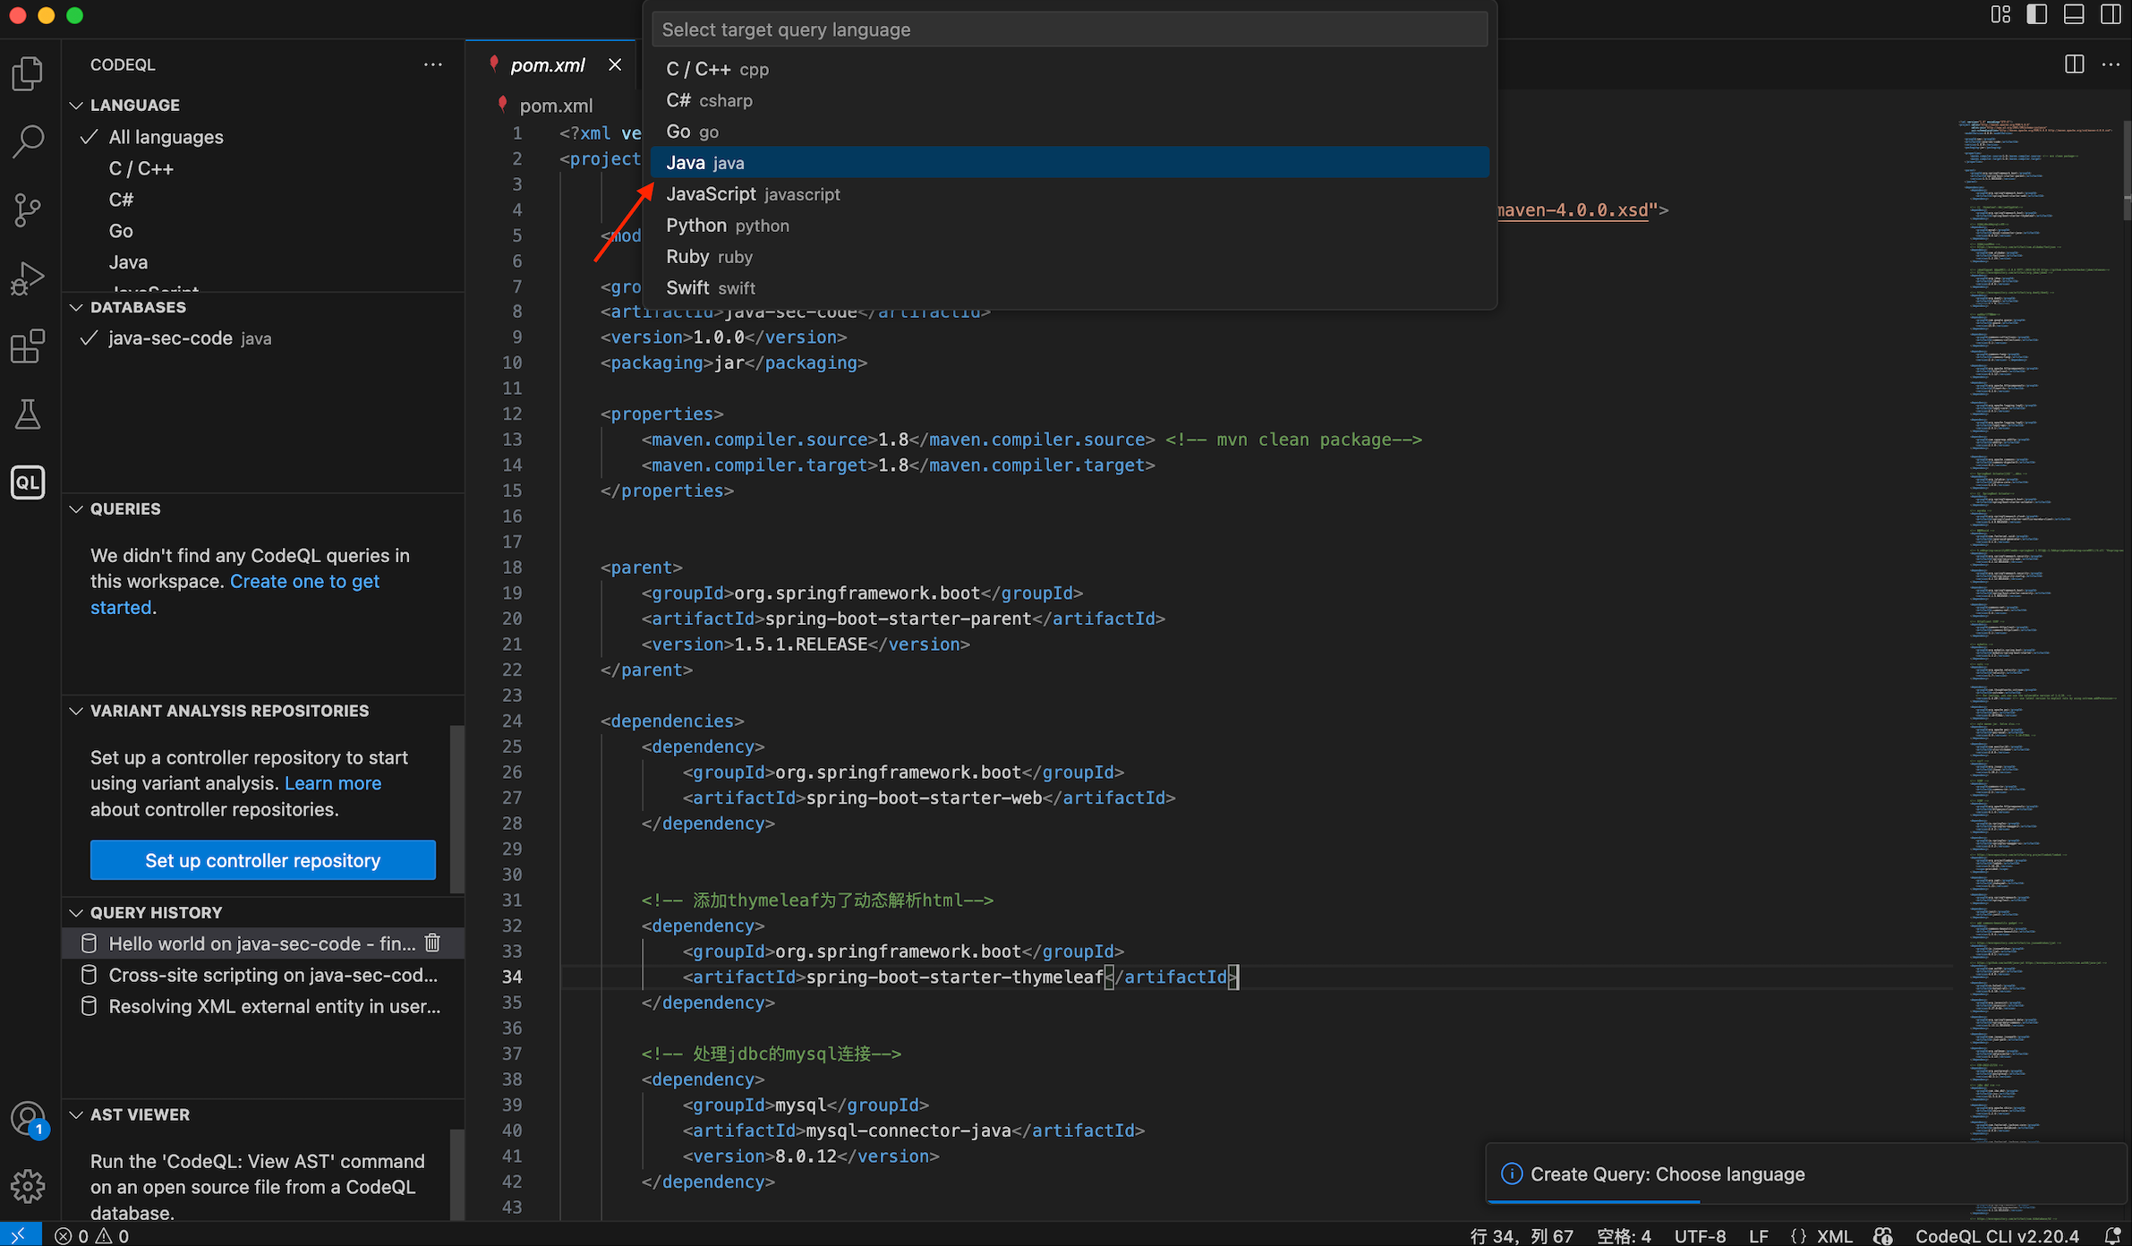The image size is (2132, 1246).
Task: Open Source Control view icon
Action: click(x=28, y=209)
